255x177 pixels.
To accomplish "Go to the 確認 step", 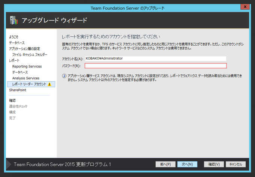I will 12,100.
